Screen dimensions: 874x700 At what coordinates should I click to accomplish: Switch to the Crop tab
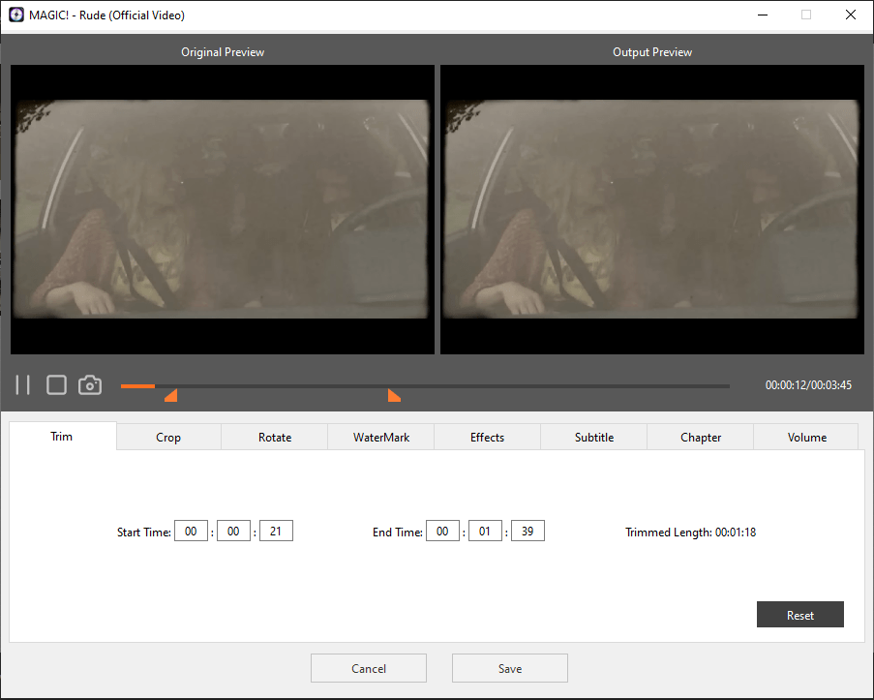pos(168,438)
